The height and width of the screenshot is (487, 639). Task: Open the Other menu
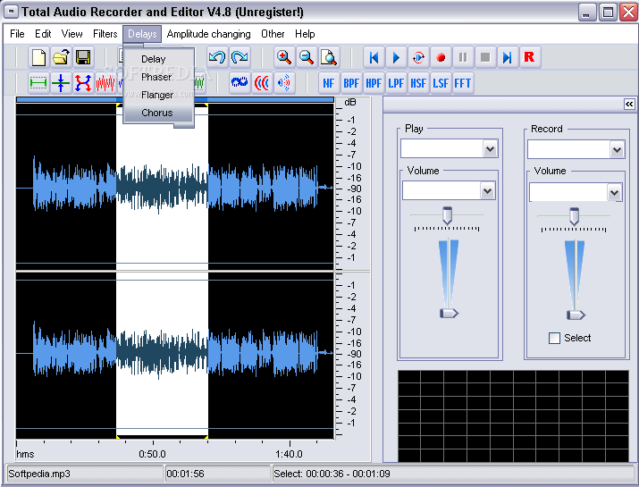pyautogui.click(x=273, y=34)
